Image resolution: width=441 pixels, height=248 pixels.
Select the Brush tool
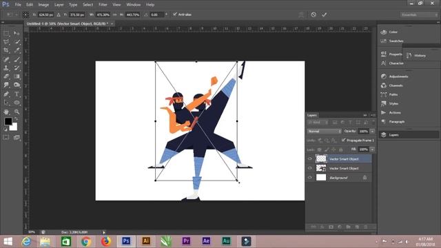click(x=17, y=59)
